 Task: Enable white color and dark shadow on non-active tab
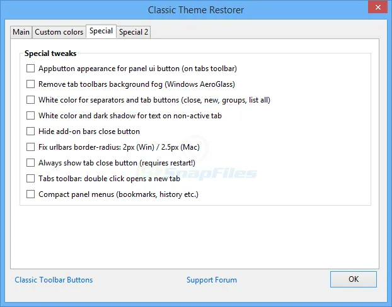coord(30,116)
